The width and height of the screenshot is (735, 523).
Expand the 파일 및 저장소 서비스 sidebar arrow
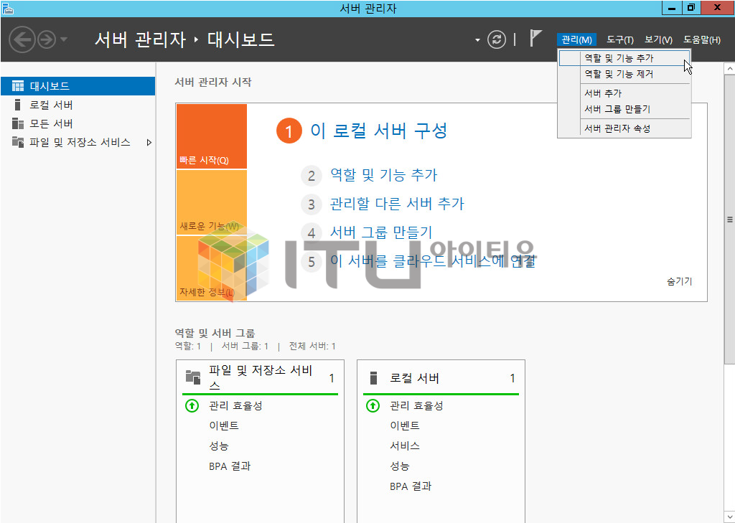pos(149,142)
